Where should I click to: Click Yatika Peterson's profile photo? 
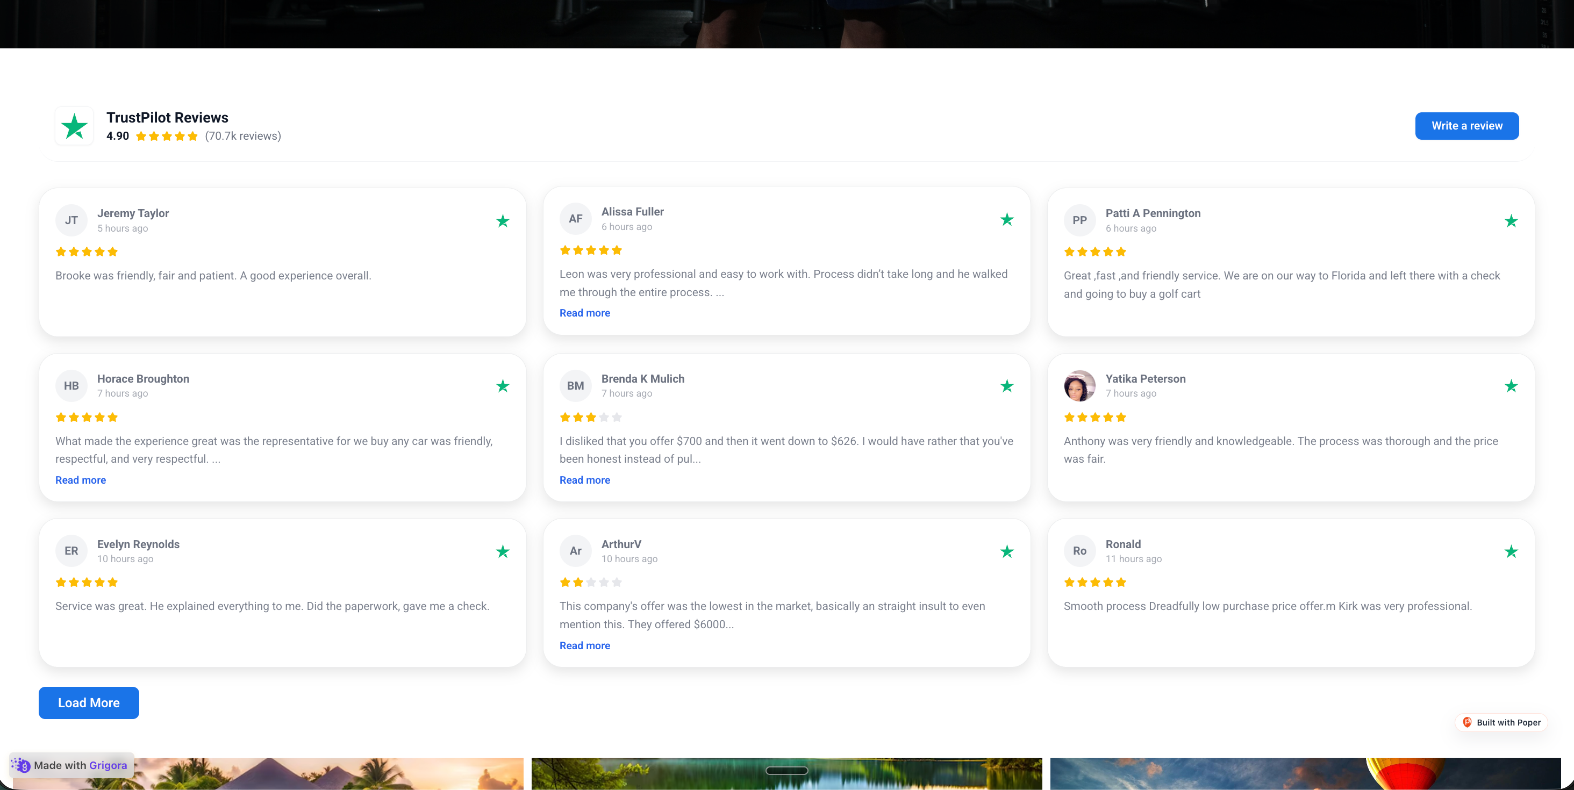(x=1079, y=385)
